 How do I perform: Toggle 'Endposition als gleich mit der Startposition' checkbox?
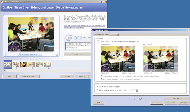tap(102, 79)
